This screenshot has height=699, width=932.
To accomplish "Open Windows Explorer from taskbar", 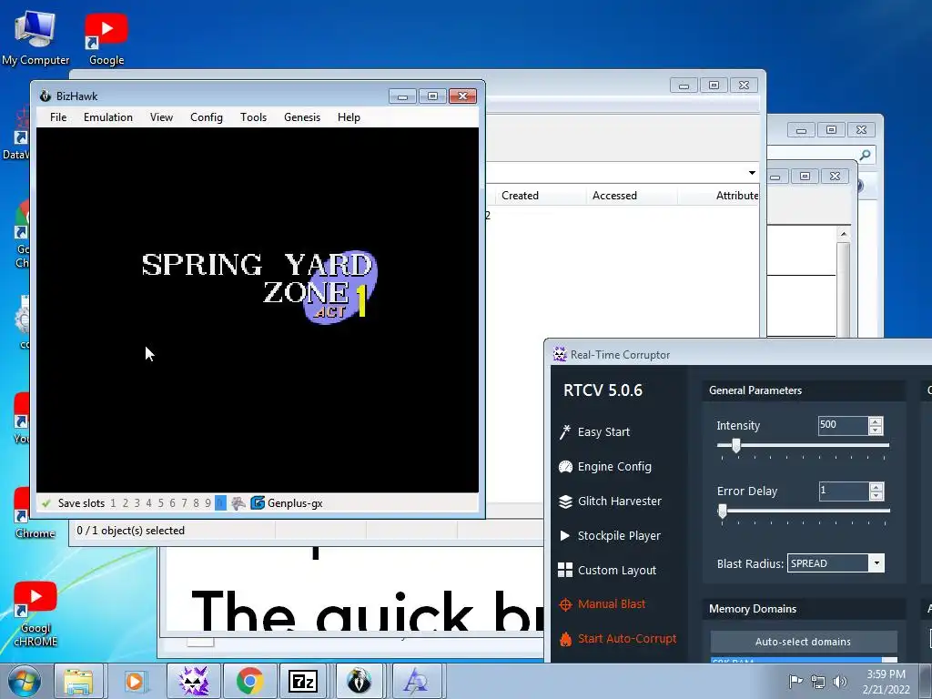I will (x=78, y=681).
